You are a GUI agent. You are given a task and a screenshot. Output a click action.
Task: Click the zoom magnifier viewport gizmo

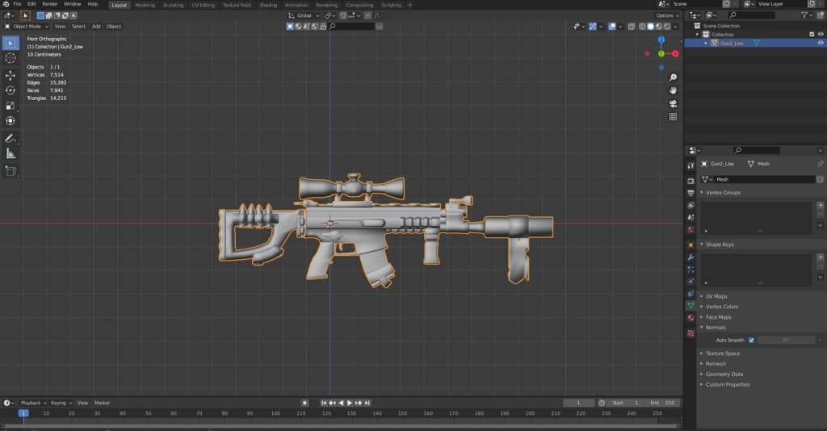[x=673, y=77]
